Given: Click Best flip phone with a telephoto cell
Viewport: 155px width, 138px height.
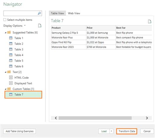Looking at the screenshot, I should 134,42.
